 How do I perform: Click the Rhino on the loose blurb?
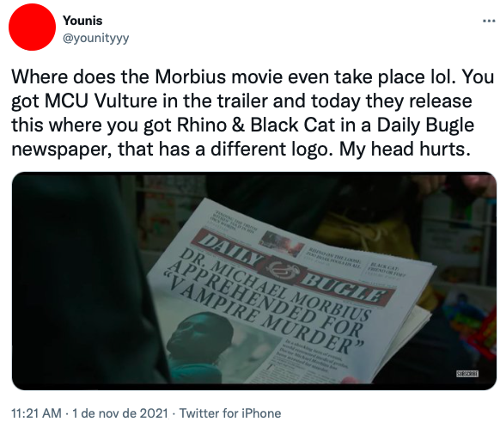333,256
